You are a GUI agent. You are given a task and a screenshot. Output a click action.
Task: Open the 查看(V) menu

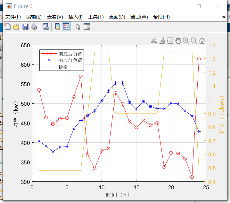pos(55,17)
